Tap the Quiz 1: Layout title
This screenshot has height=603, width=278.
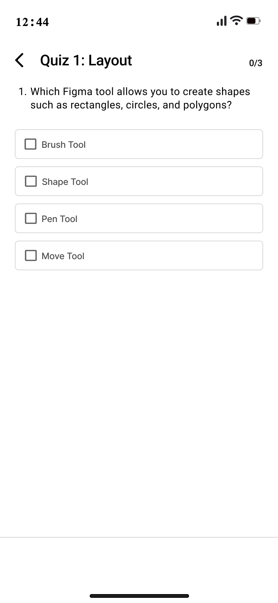(x=86, y=60)
